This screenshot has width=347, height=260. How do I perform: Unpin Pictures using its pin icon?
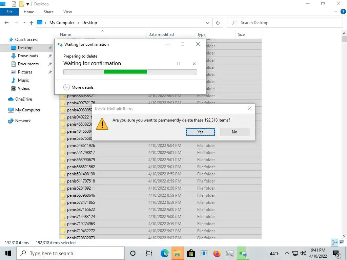coord(50,72)
